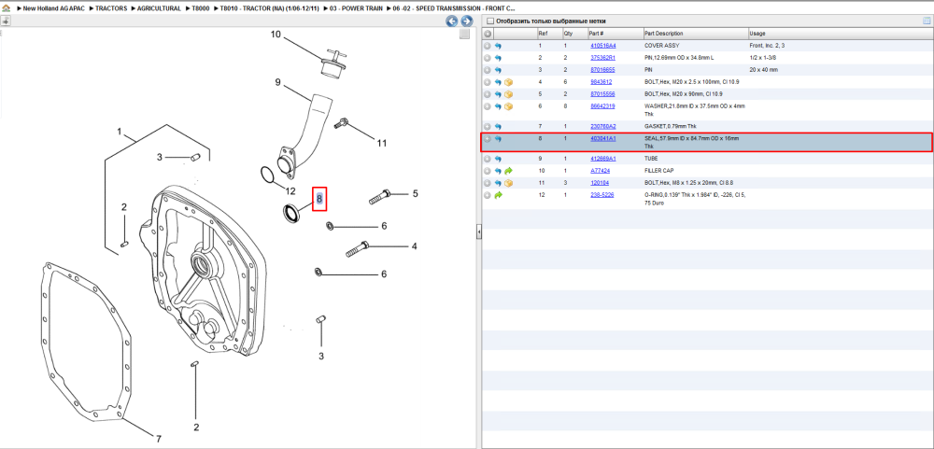934x449 pixels.
Task: Open the T8000 breadcrumb
Action: click(x=201, y=9)
